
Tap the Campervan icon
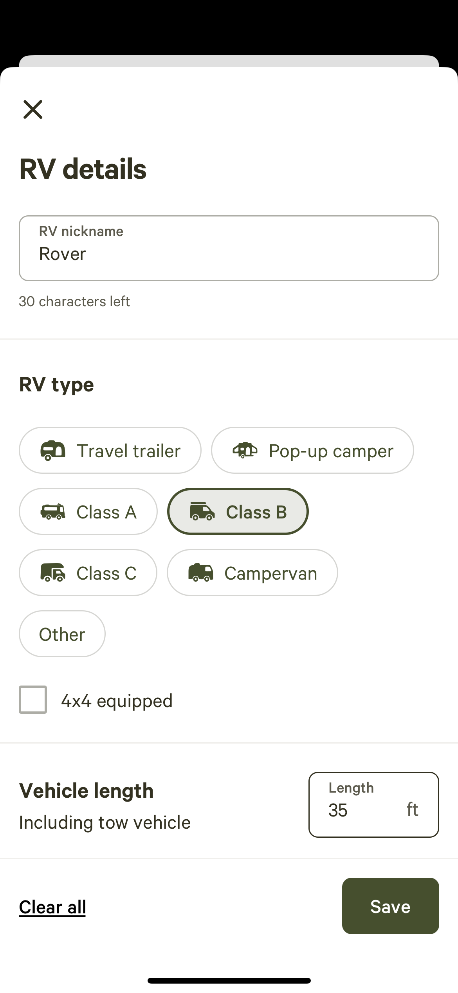pos(201,573)
